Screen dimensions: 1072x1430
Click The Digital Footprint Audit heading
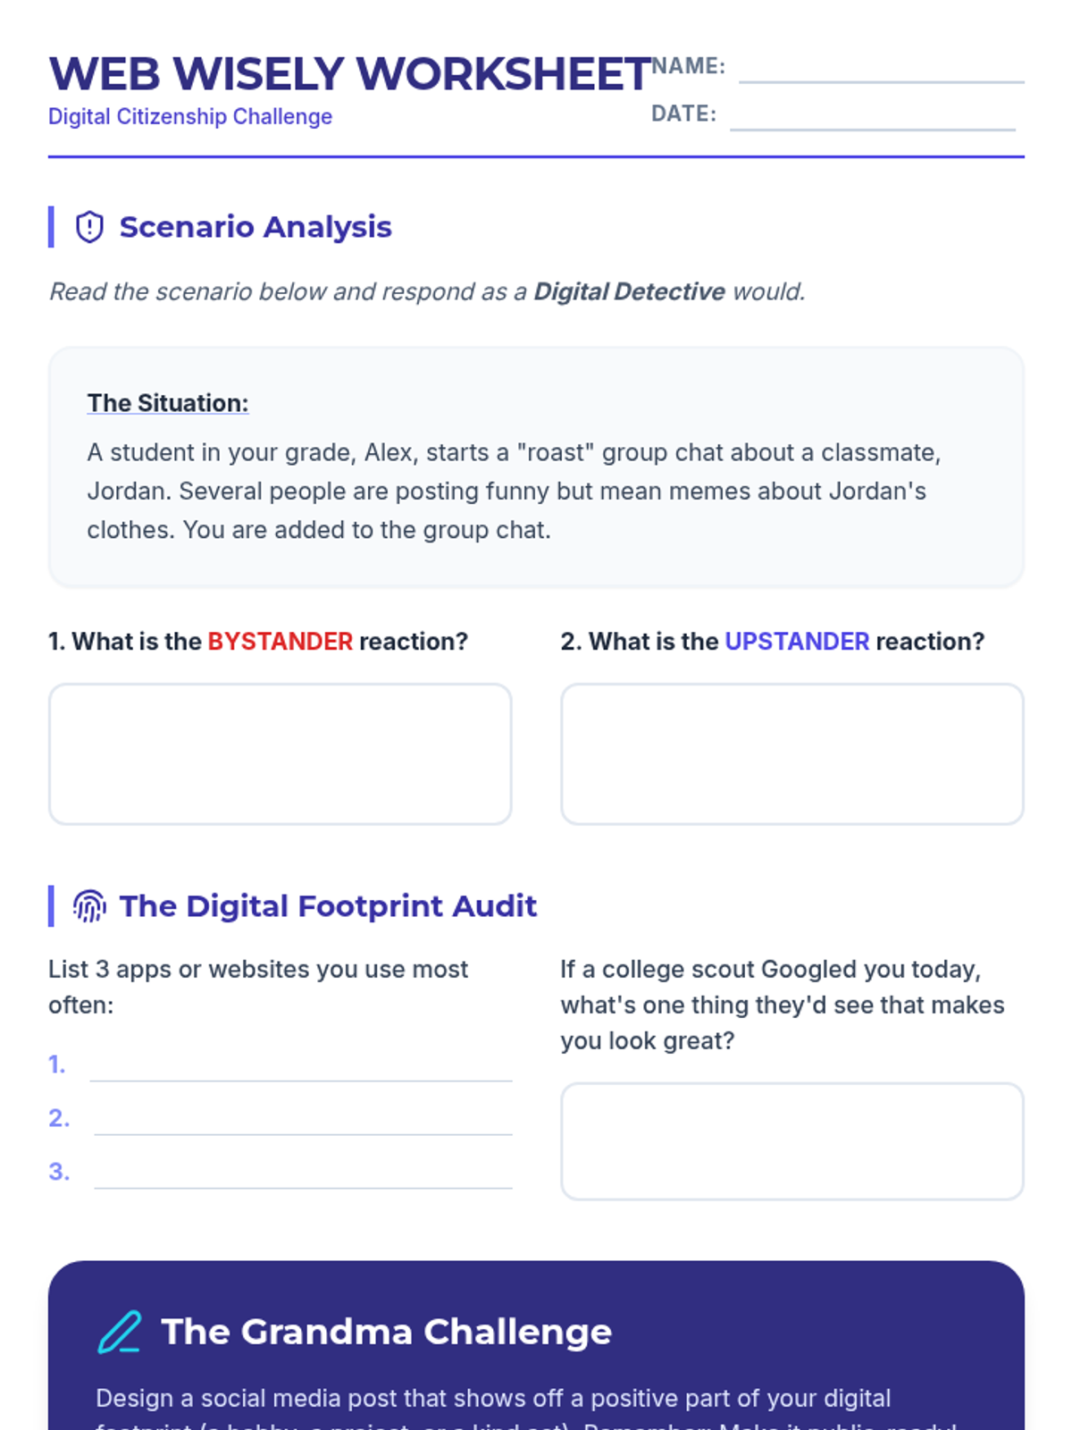(329, 906)
